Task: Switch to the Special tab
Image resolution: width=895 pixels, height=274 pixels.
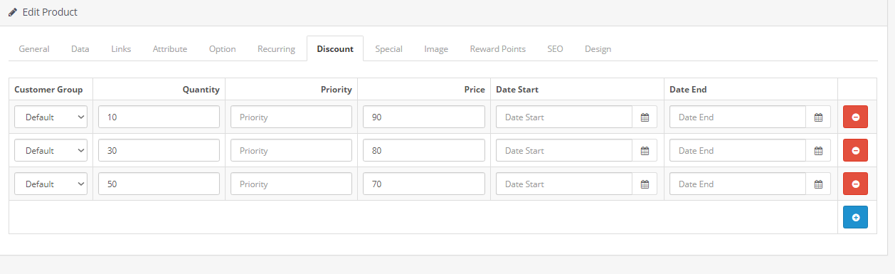Action: tap(388, 49)
